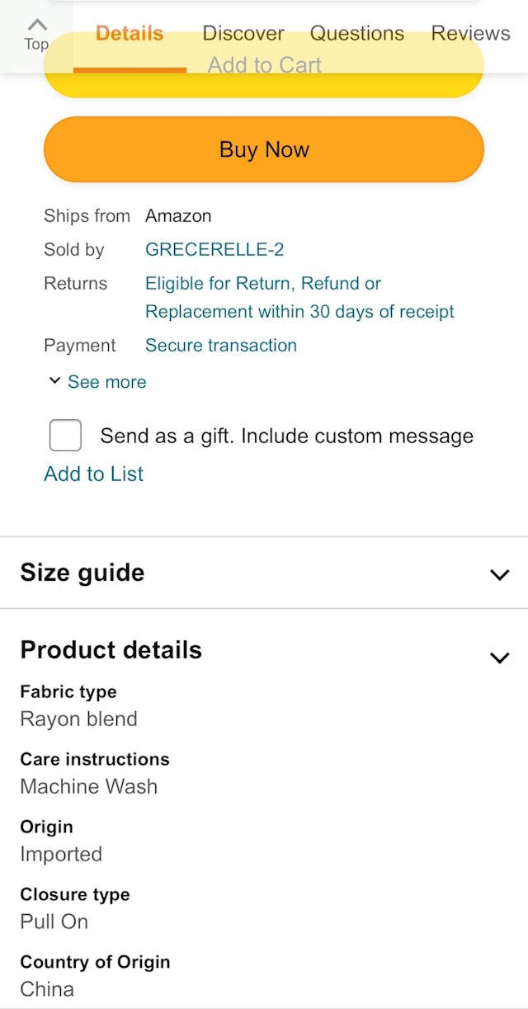Switch to the Reviews tab
The width and height of the screenshot is (528, 1009).
tap(470, 34)
